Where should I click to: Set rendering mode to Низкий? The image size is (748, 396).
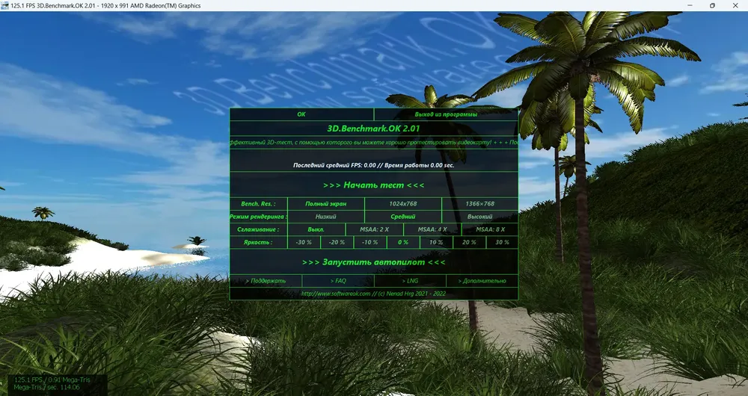click(x=326, y=217)
